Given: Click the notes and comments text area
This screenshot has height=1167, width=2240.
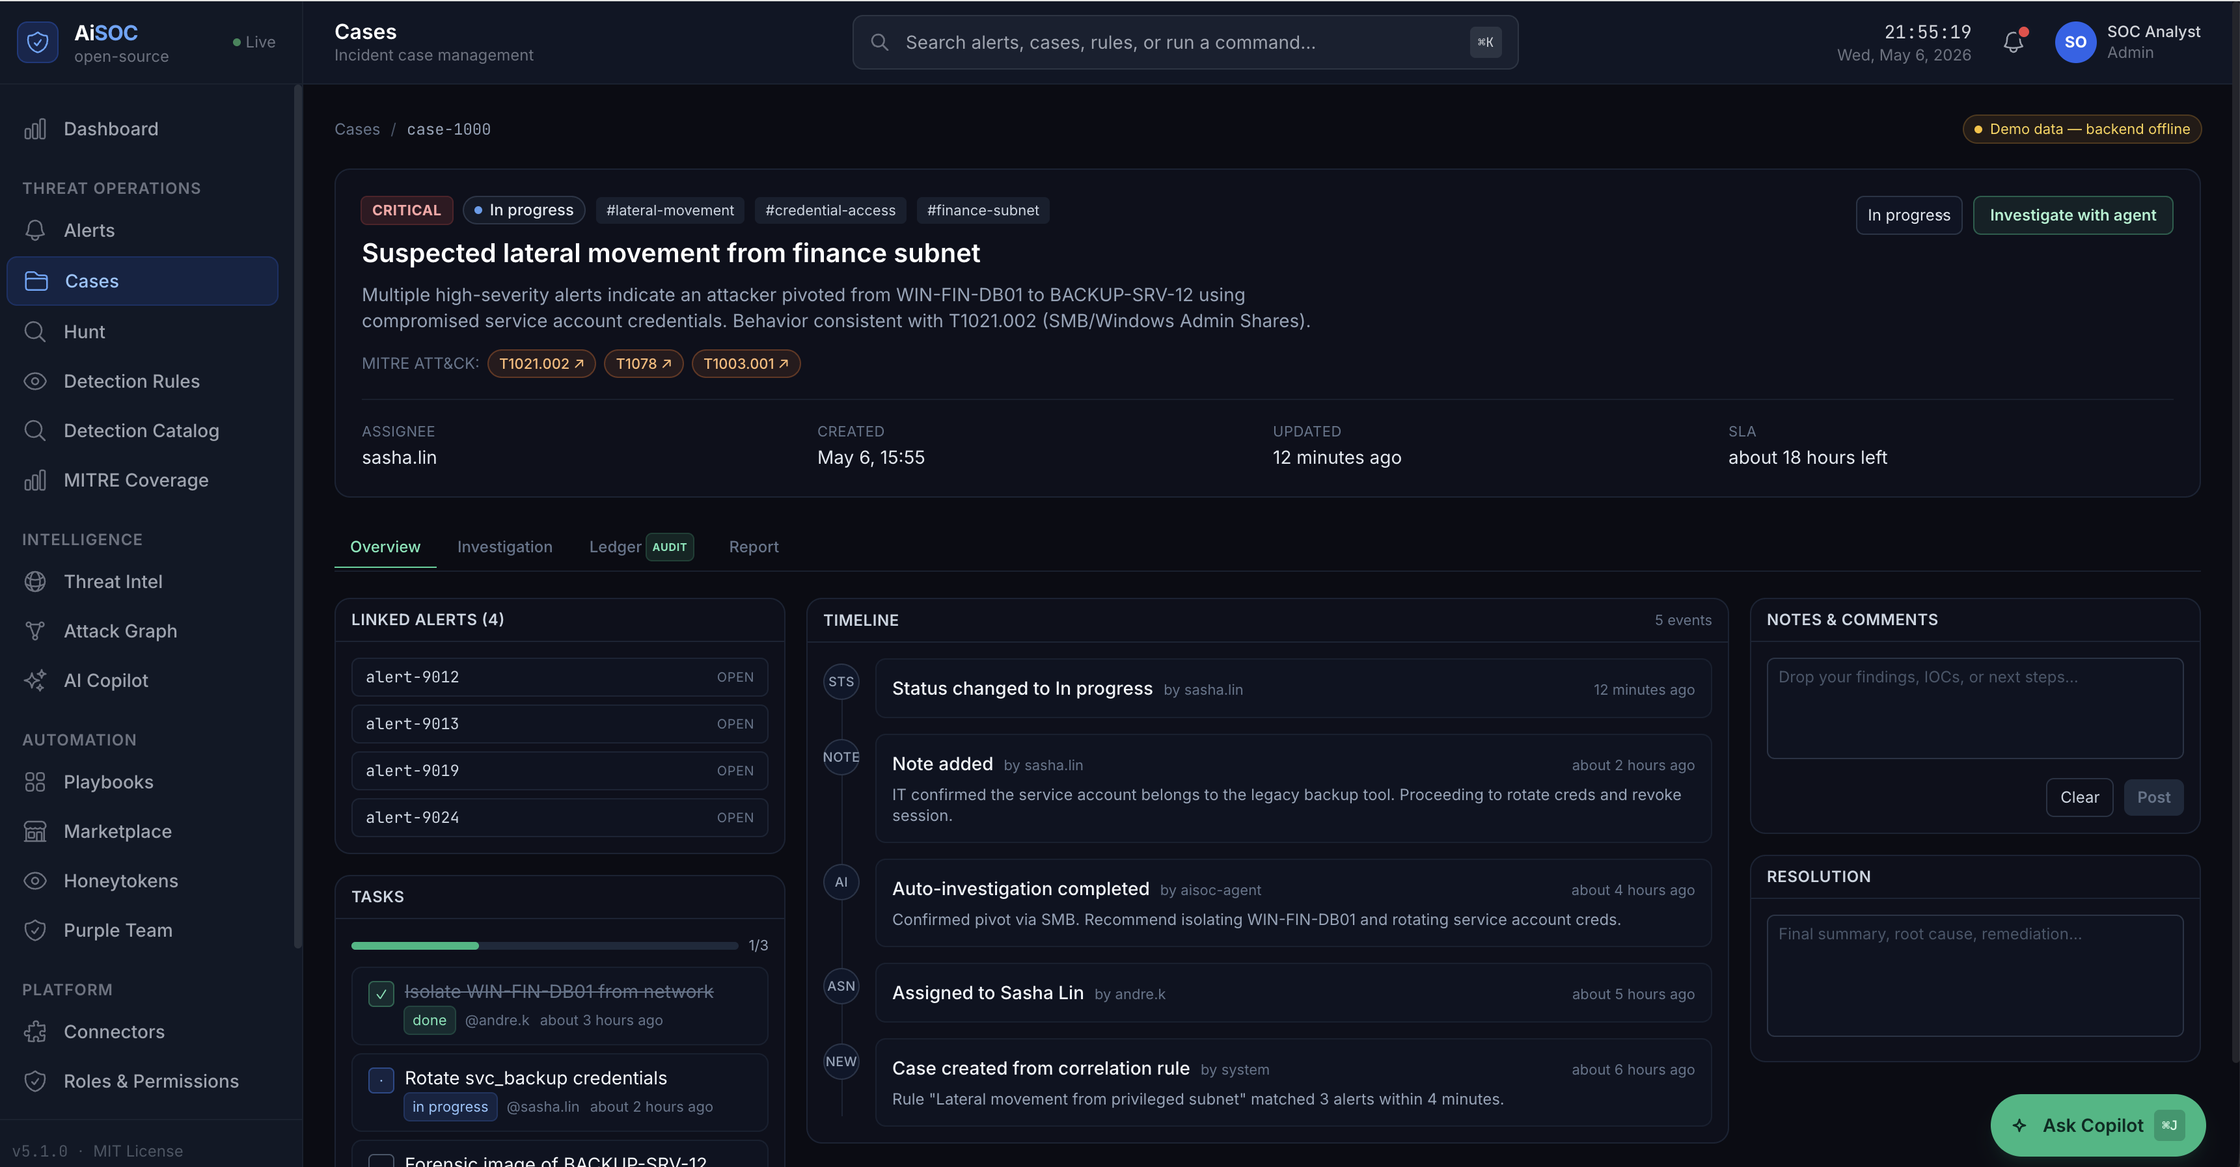Looking at the screenshot, I should tap(1974, 708).
